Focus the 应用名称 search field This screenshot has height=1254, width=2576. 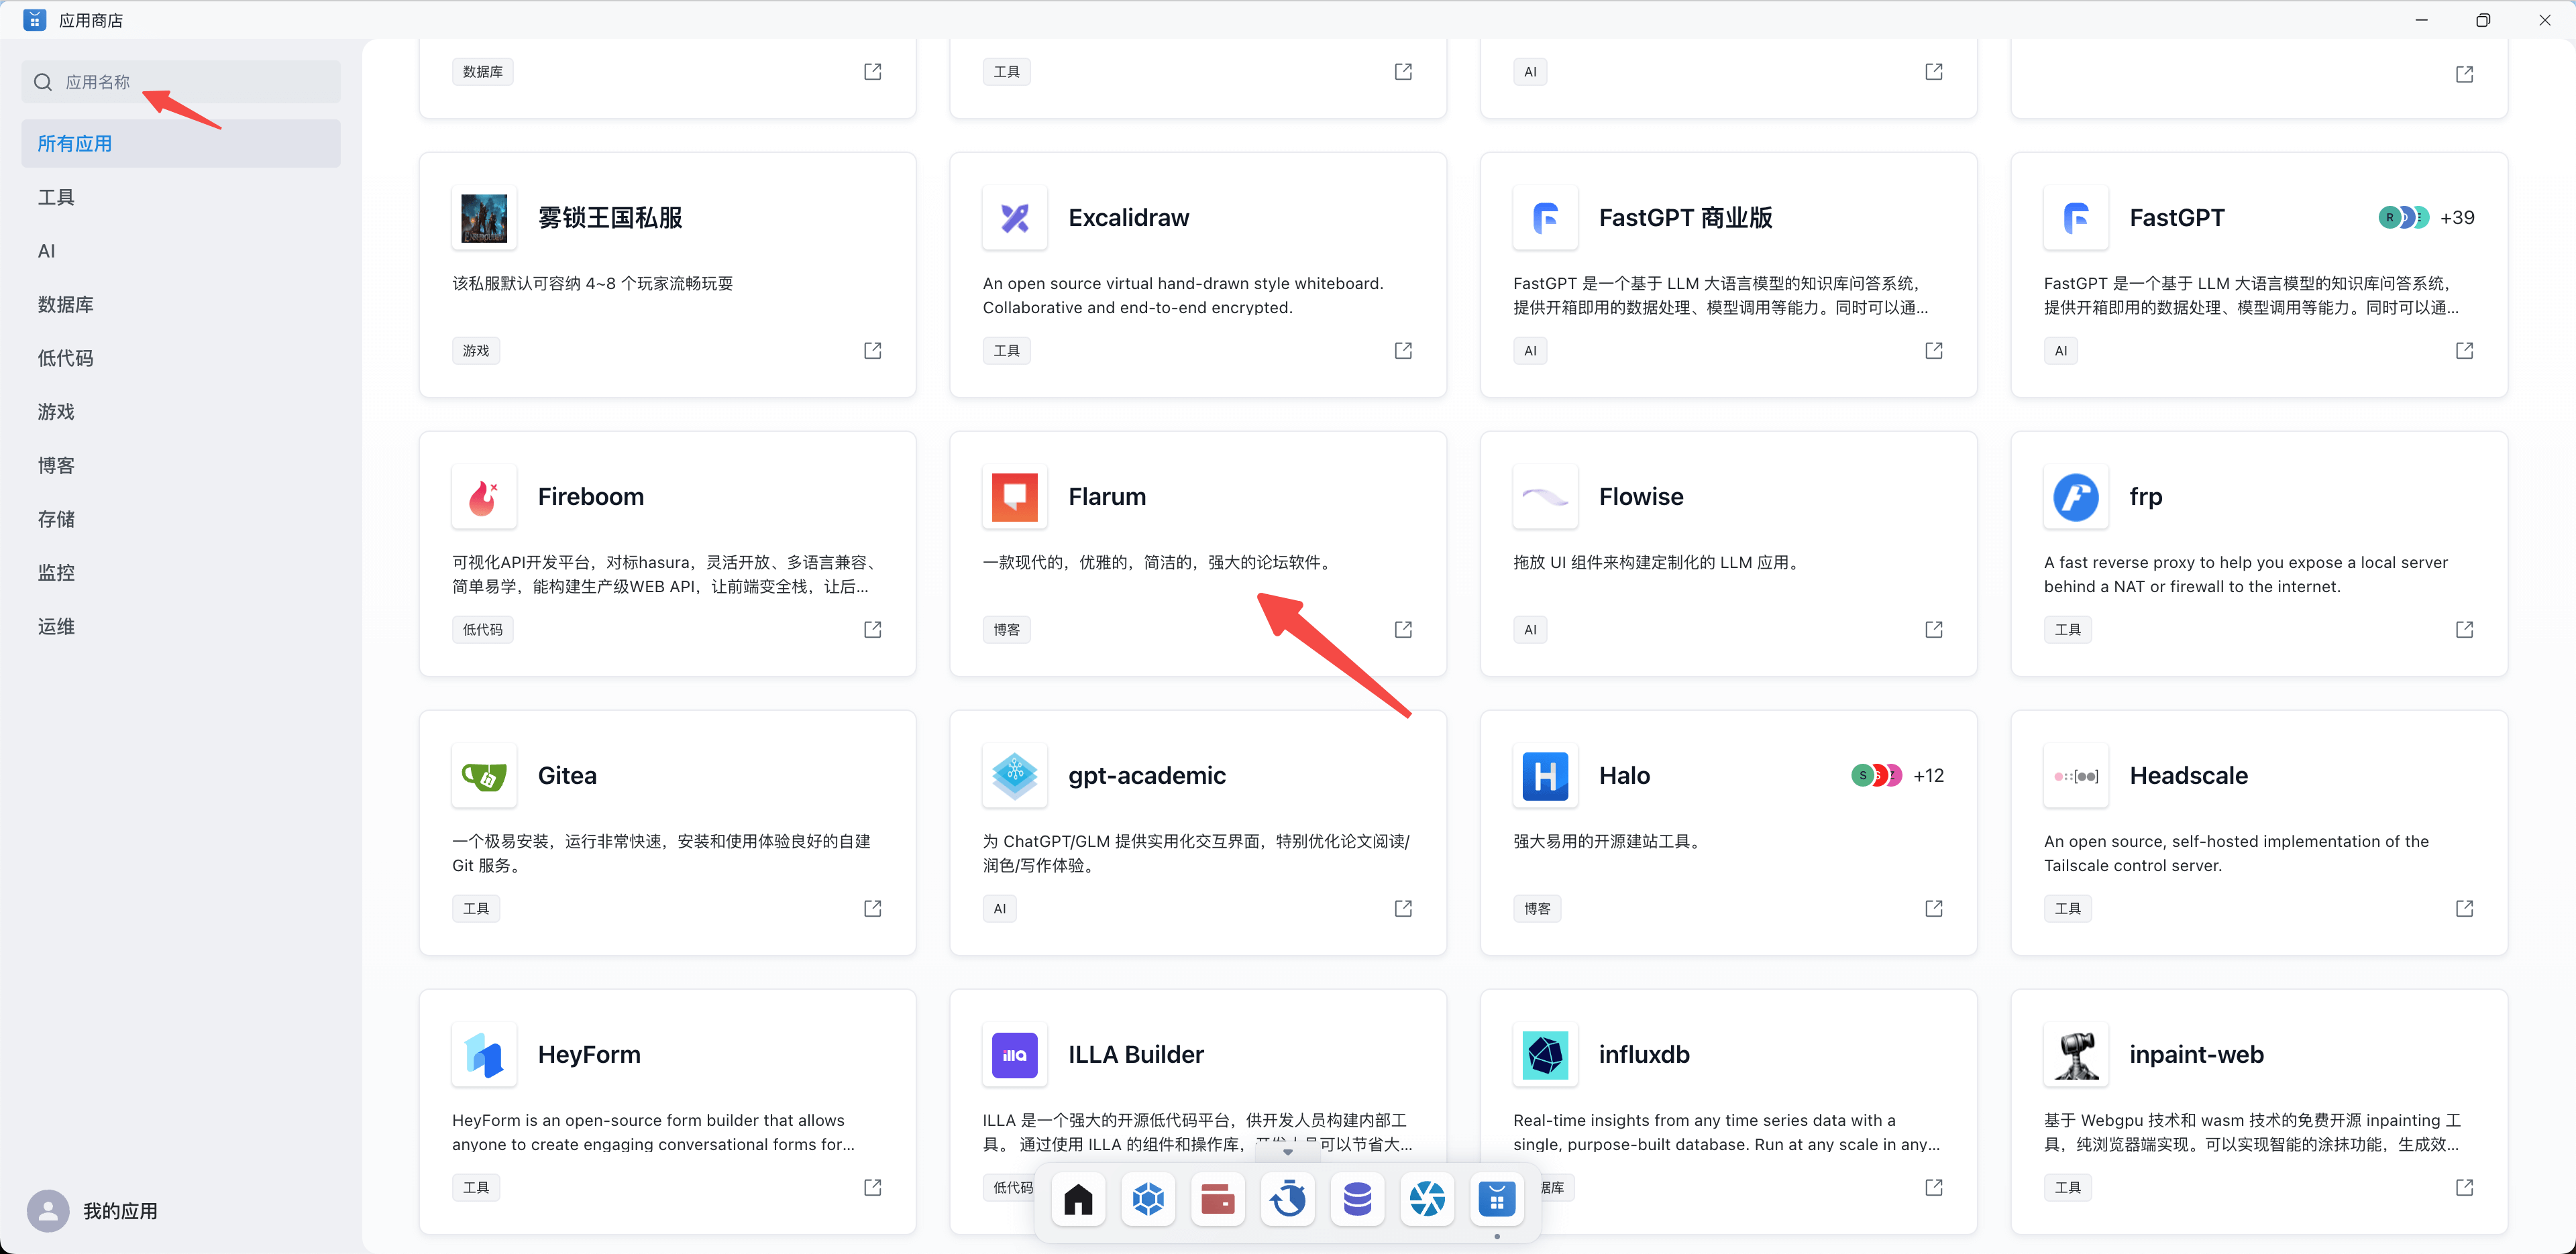click(x=181, y=82)
